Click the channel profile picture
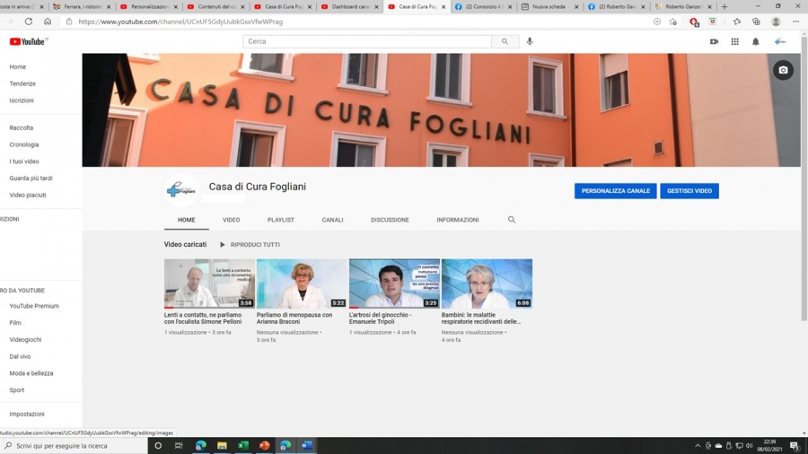Screen dimensions: 808x454 (x=180, y=190)
